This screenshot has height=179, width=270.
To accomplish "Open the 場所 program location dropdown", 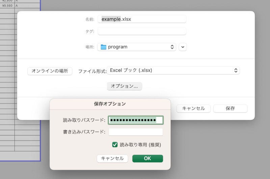I will tap(136, 47).
